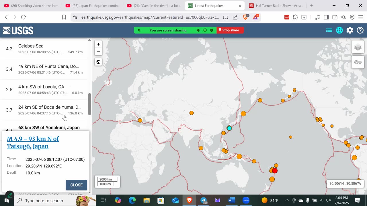
Task: Open Outlook from the taskbar
Action: 175,201
